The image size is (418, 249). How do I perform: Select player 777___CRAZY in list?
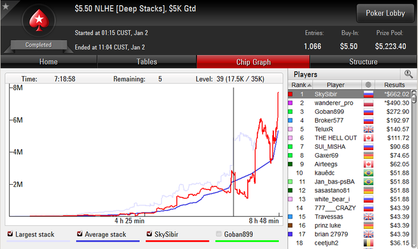349,208
